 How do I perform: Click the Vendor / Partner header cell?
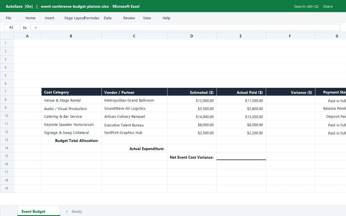134,92
